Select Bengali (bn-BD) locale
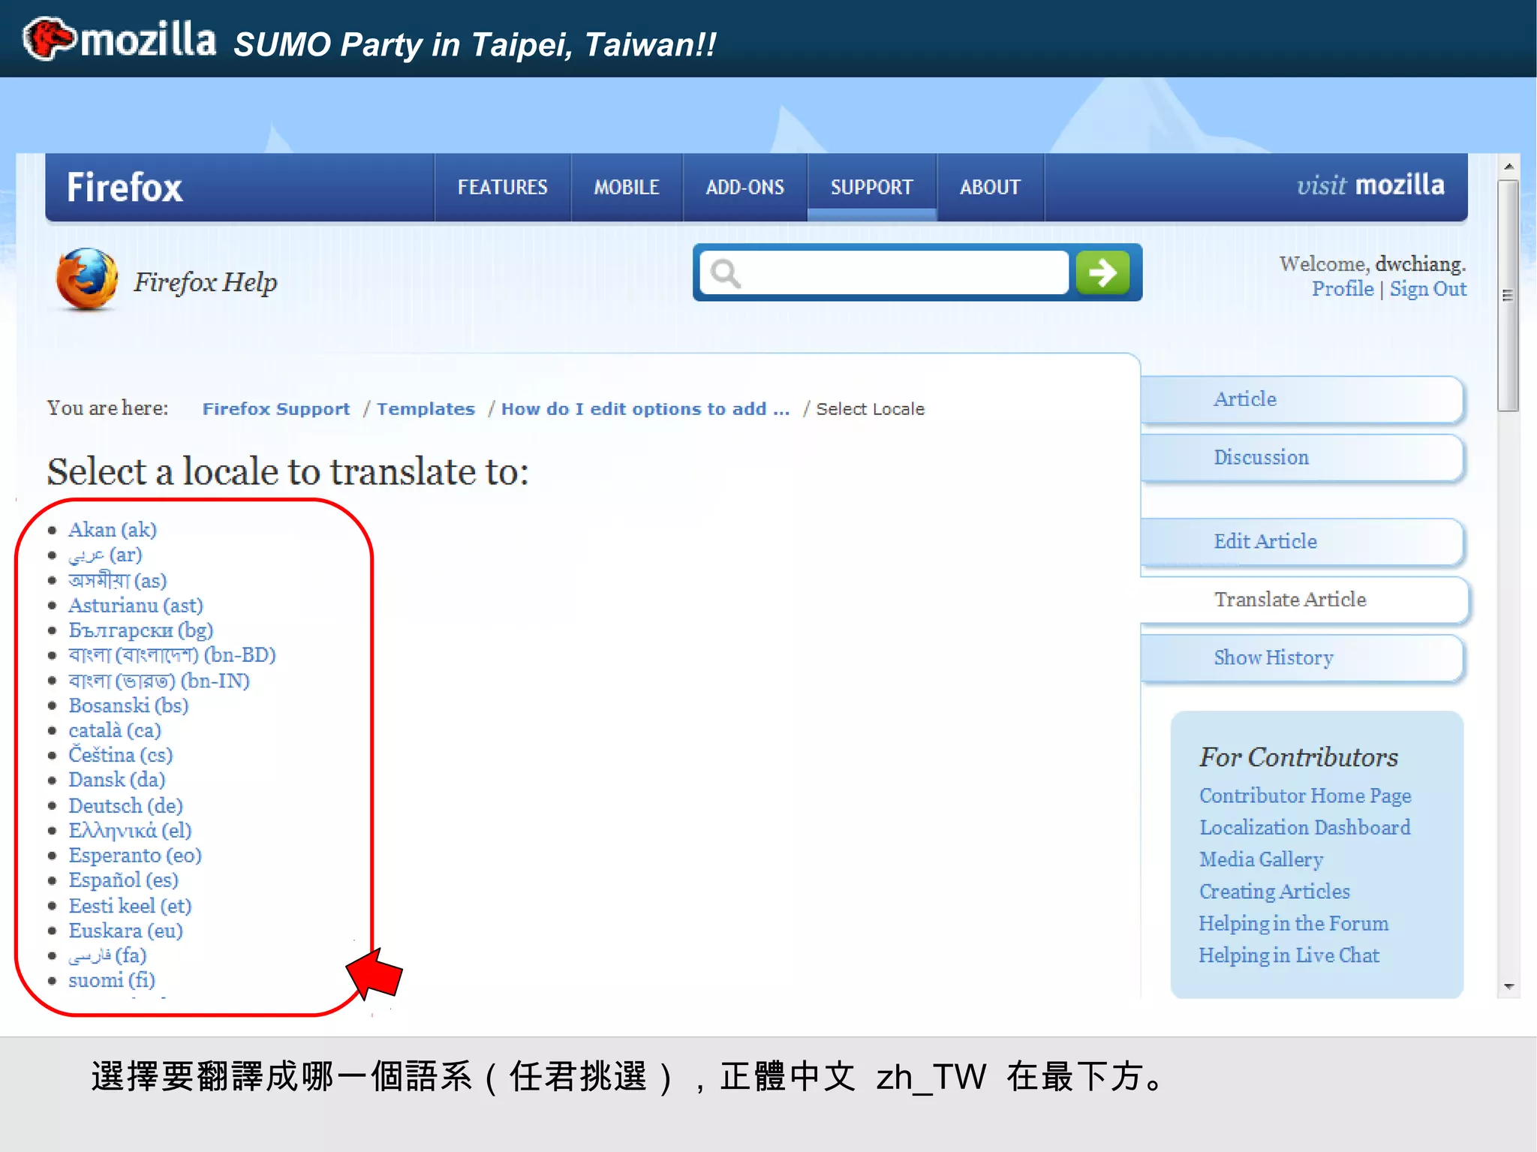1537x1152 pixels. (172, 655)
